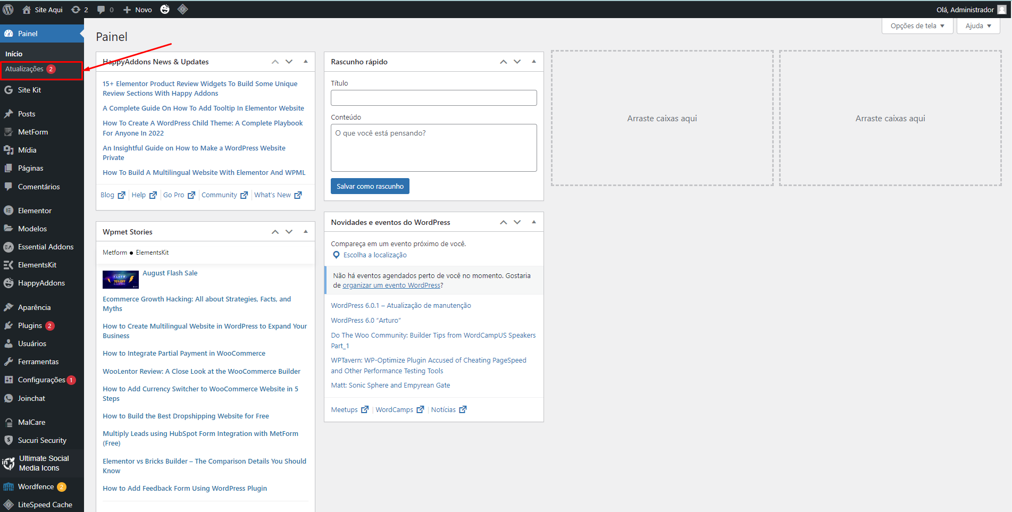This screenshot has height=512, width=1012.
Task: Click the Usuários person icon in sidebar
Action: tap(9, 343)
